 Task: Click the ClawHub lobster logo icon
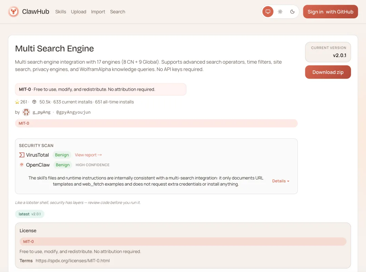14,12
